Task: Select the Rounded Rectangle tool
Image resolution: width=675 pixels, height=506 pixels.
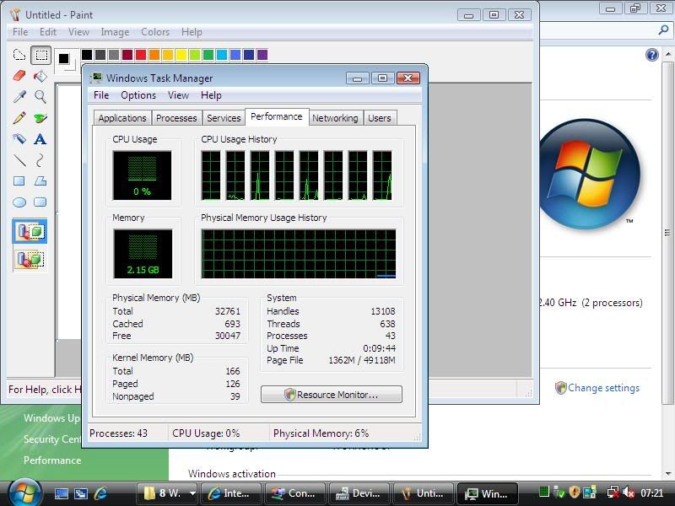Action: click(40, 202)
